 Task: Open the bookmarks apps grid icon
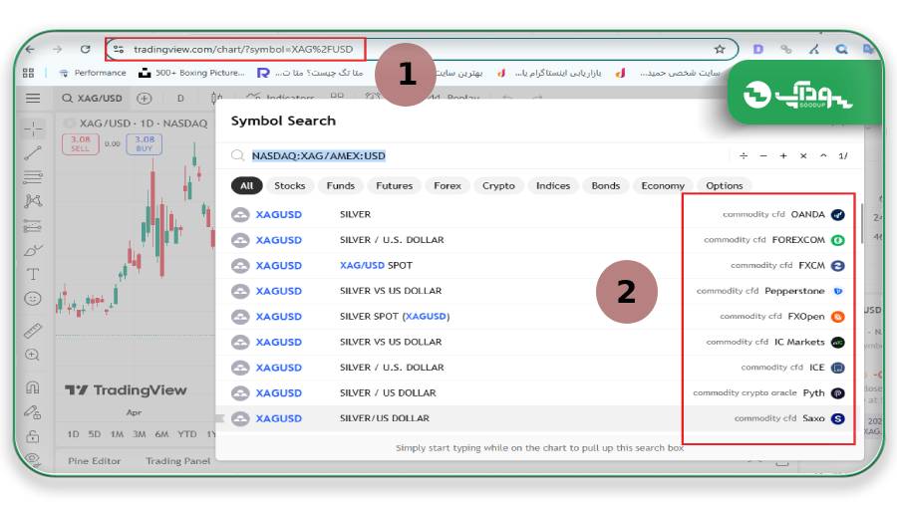[x=28, y=73]
